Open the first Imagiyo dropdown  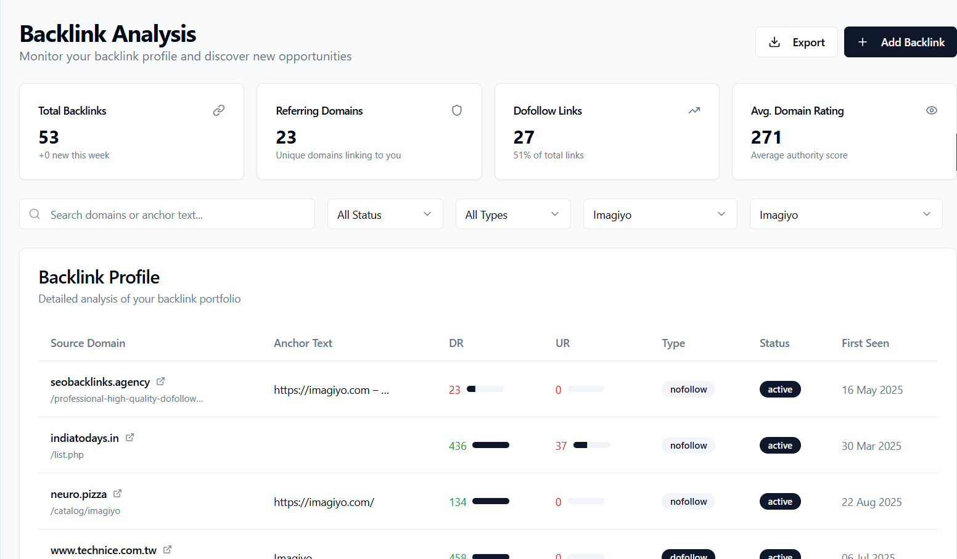click(x=660, y=214)
